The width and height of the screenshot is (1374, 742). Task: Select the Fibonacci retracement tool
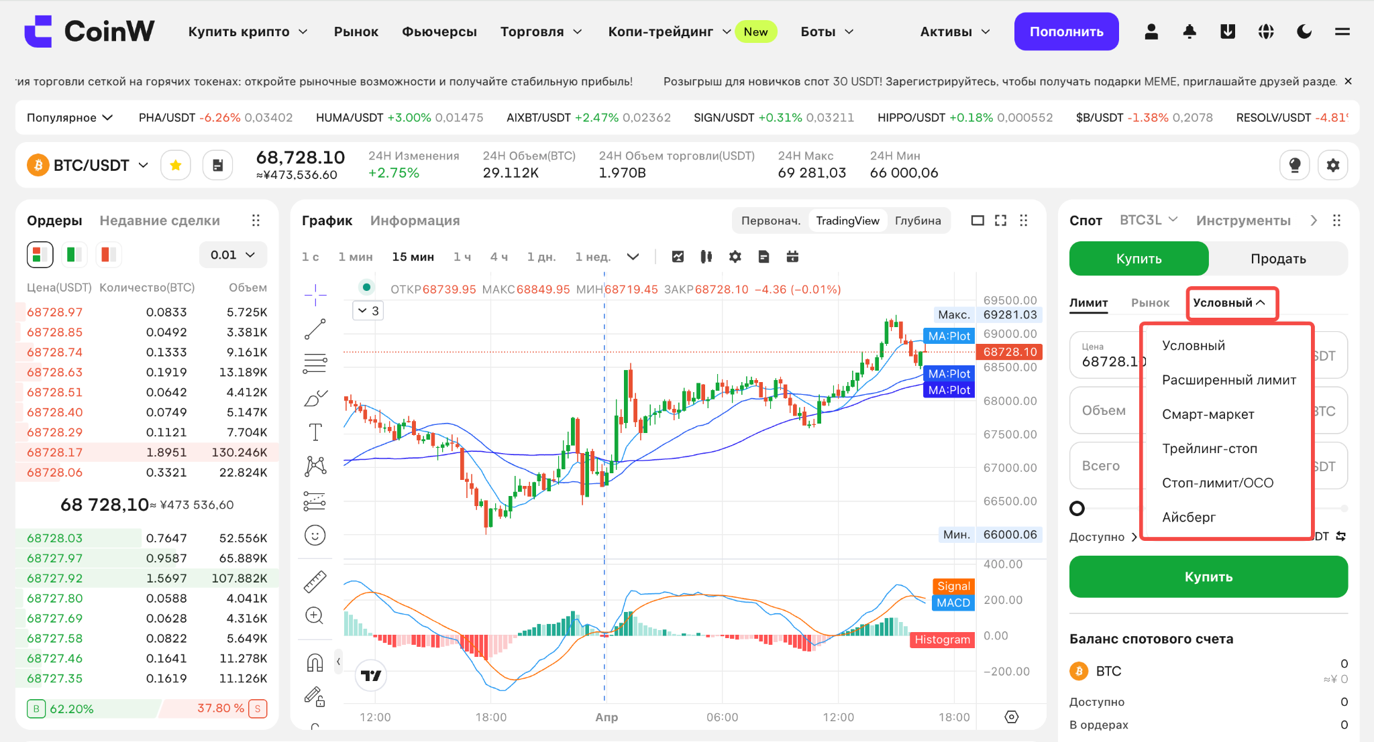click(x=315, y=363)
